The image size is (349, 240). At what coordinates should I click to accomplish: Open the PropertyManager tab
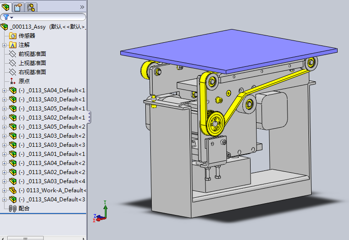tap(19, 7)
